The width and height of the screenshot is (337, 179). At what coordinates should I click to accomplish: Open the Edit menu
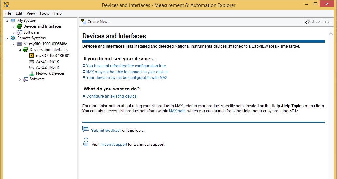(19, 13)
